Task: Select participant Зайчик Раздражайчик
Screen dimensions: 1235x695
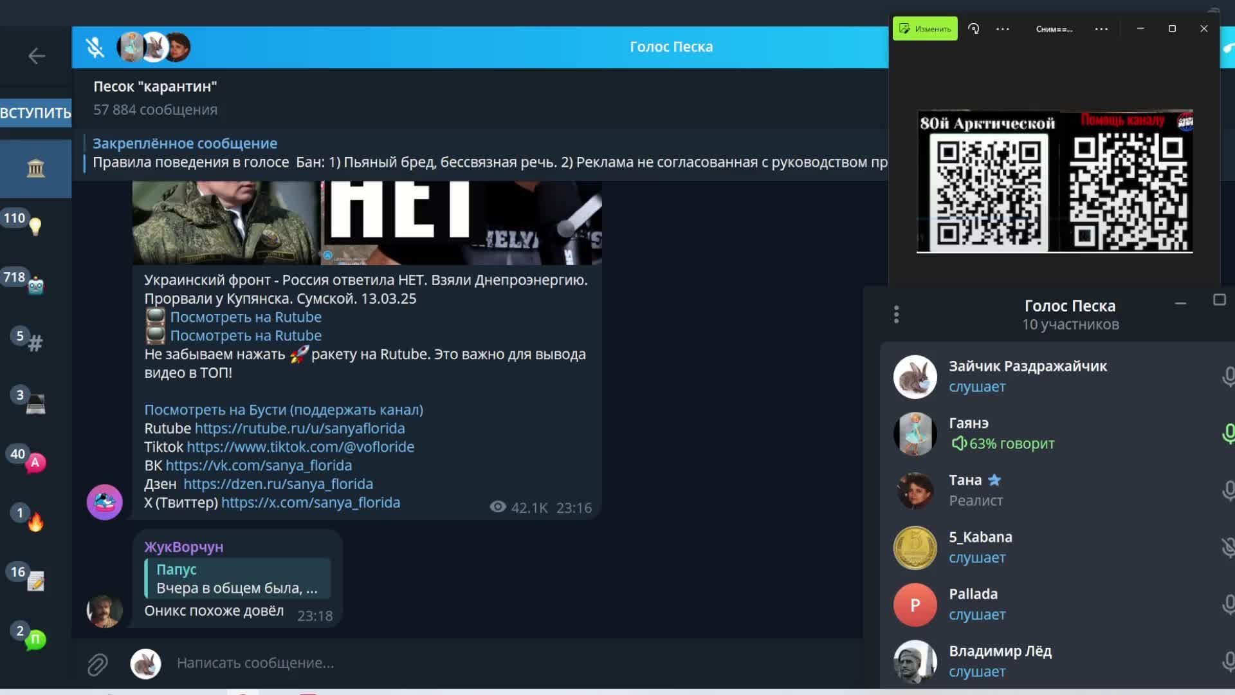Action: (1057, 376)
